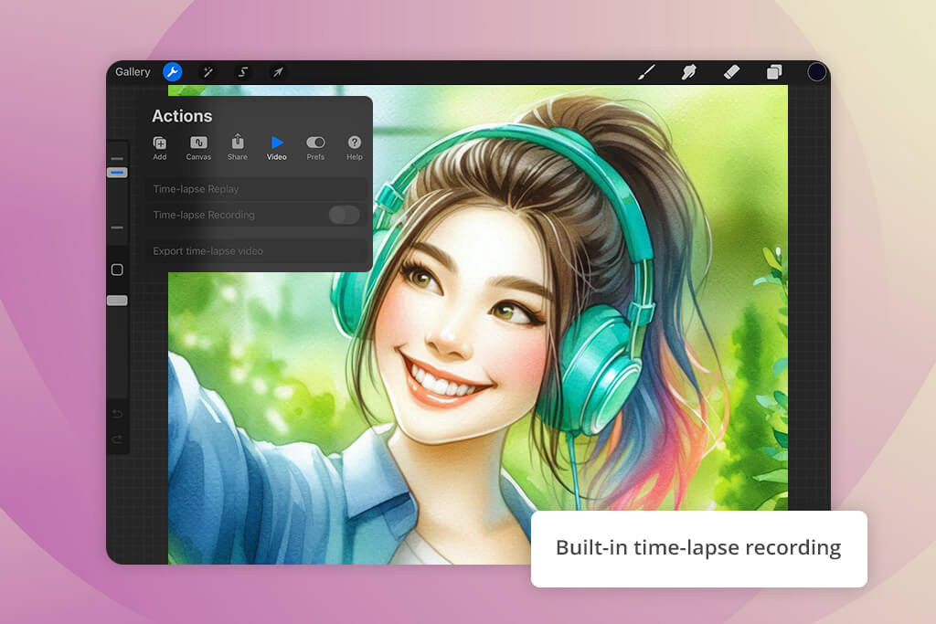
Task: Undo the last action using sidebar arrow
Action: (117, 414)
